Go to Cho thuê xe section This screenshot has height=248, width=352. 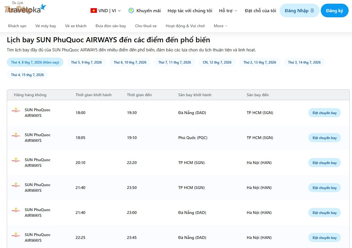tap(146, 26)
